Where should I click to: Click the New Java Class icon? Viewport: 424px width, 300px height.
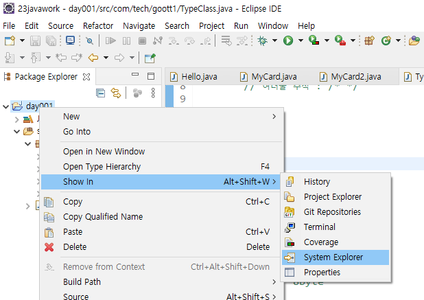[386, 41]
